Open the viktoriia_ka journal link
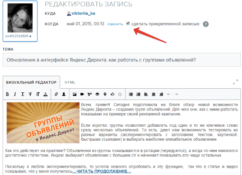This screenshot has width=242, height=175. point(83,14)
